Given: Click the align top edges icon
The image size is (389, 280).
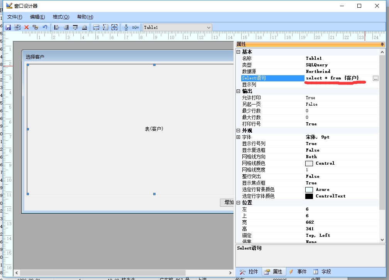Looking at the screenshot, I should pyautogui.click(x=75, y=27).
